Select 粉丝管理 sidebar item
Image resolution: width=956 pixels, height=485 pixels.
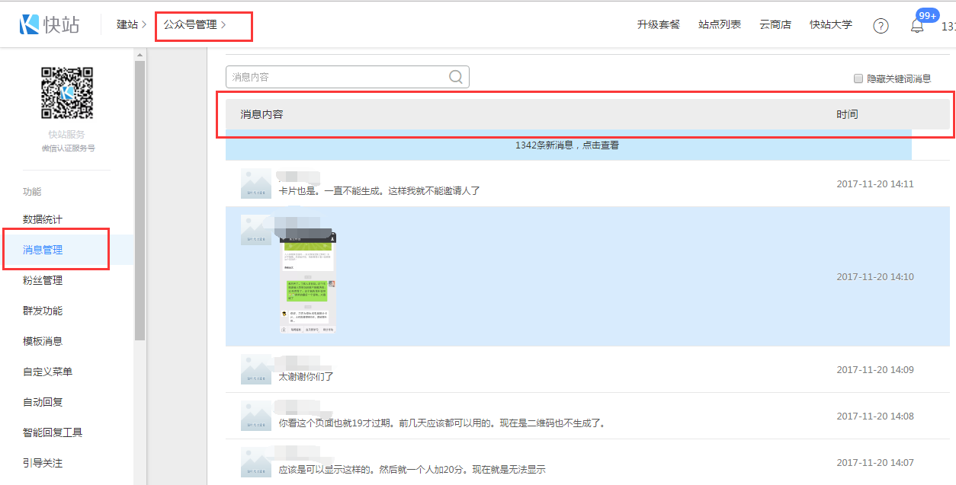[43, 280]
